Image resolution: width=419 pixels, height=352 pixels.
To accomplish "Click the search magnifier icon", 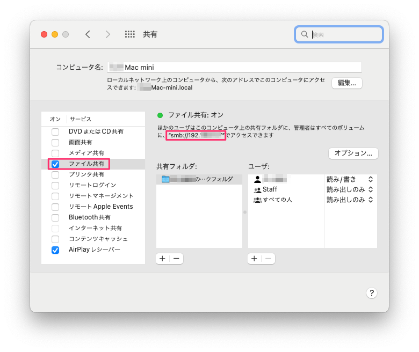I will pos(305,34).
